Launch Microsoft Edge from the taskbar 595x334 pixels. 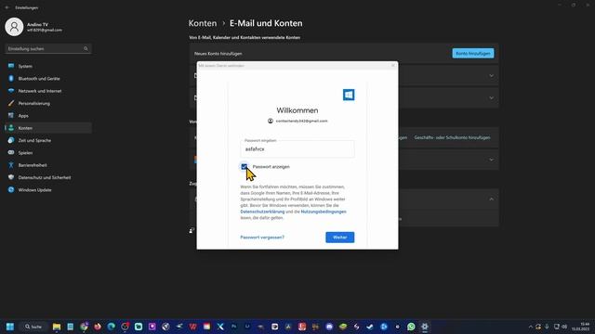112,327
